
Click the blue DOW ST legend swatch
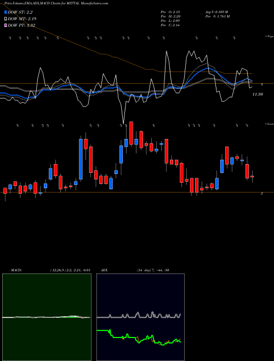click(5, 13)
